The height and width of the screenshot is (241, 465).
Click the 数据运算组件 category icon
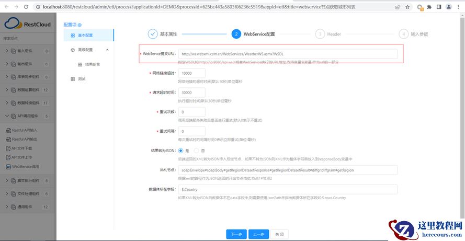point(14,90)
